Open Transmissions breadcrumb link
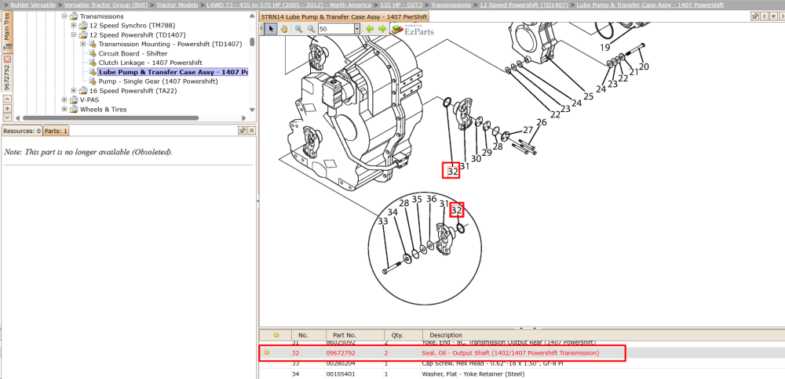This screenshot has width=785, height=379. [451, 5]
